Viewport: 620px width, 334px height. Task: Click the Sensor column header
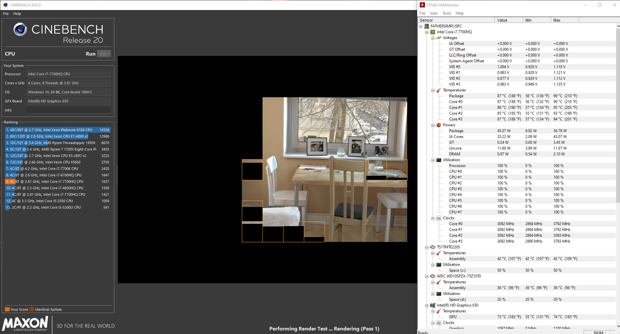pyautogui.click(x=456, y=20)
